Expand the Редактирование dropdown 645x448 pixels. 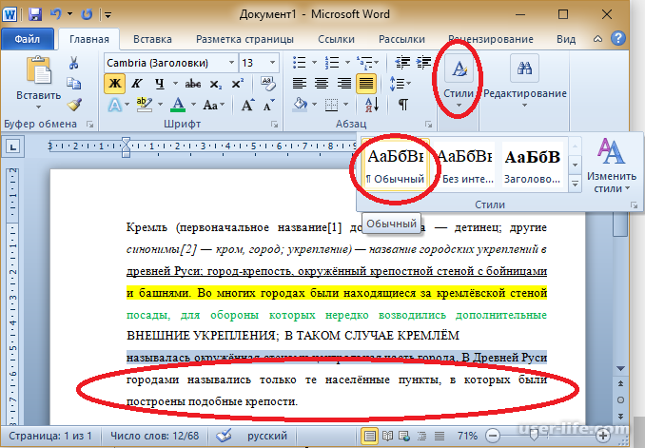point(524,106)
